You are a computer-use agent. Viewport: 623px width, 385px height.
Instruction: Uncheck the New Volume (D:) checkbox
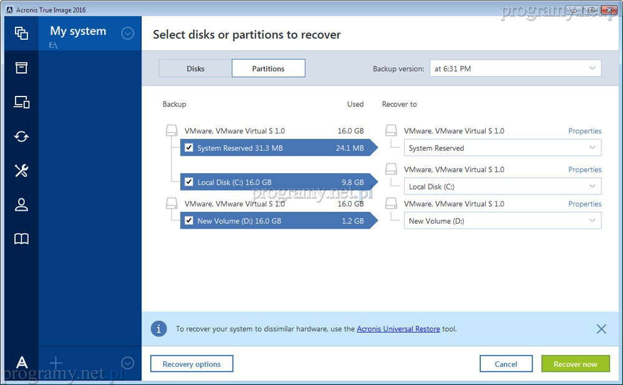[x=189, y=221]
